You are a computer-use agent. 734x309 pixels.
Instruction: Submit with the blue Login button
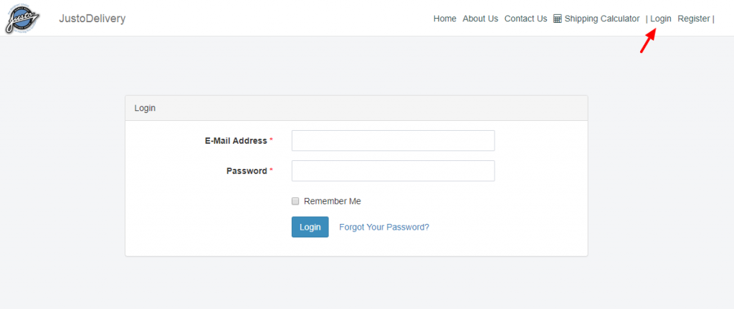[310, 227]
